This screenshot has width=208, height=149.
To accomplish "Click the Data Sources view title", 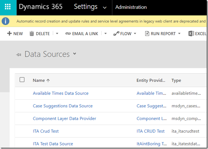I will pos(47,54).
